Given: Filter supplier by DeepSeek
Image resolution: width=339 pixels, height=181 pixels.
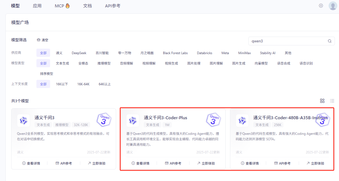Looking at the screenshot, I should click(x=79, y=53).
